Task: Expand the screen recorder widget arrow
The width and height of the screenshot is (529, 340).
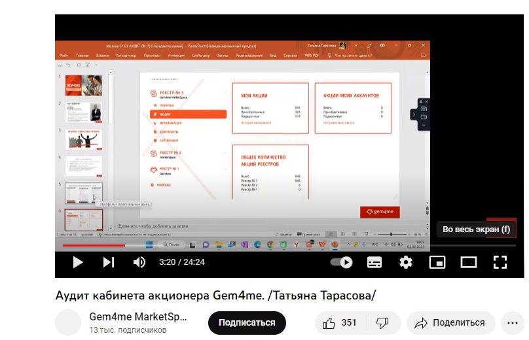Action: (414, 115)
